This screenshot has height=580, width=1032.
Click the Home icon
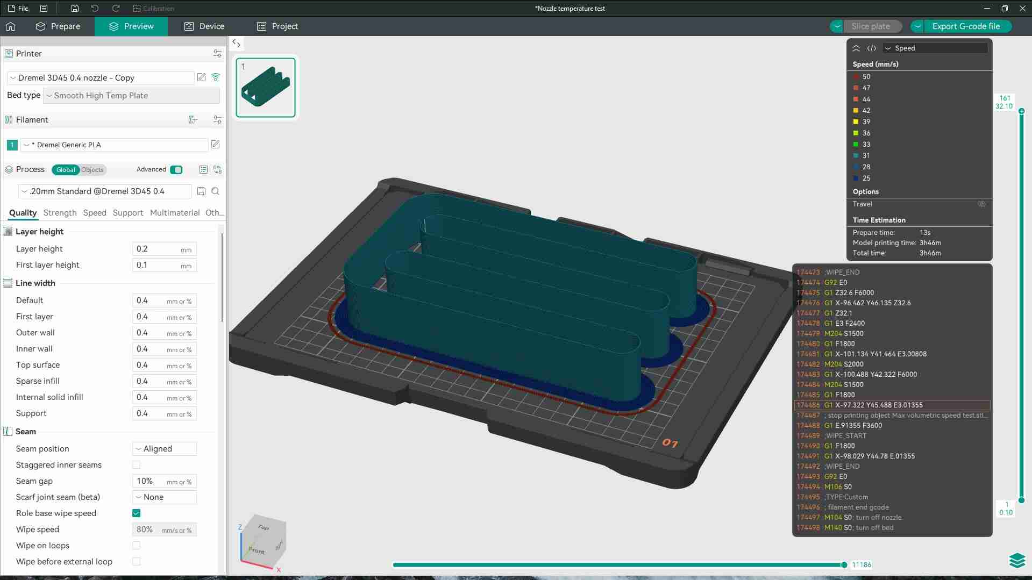click(x=11, y=26)
